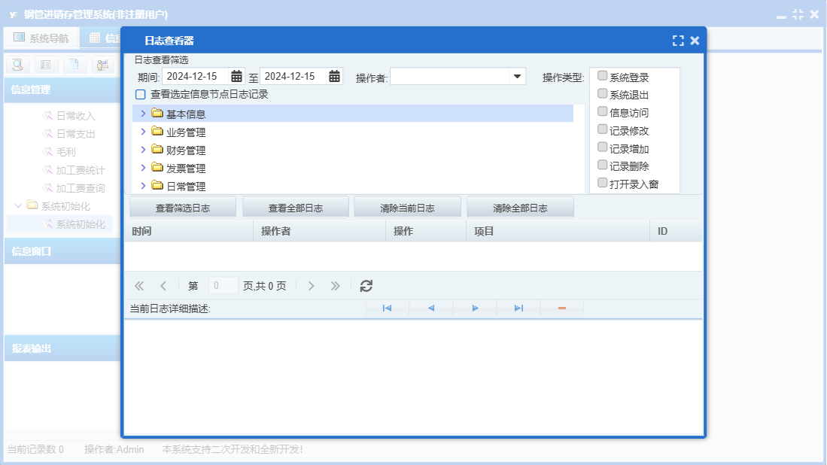Show next log record detail
Image resolution: width=827 pixels, height=465 pixels.
point(475,308)
